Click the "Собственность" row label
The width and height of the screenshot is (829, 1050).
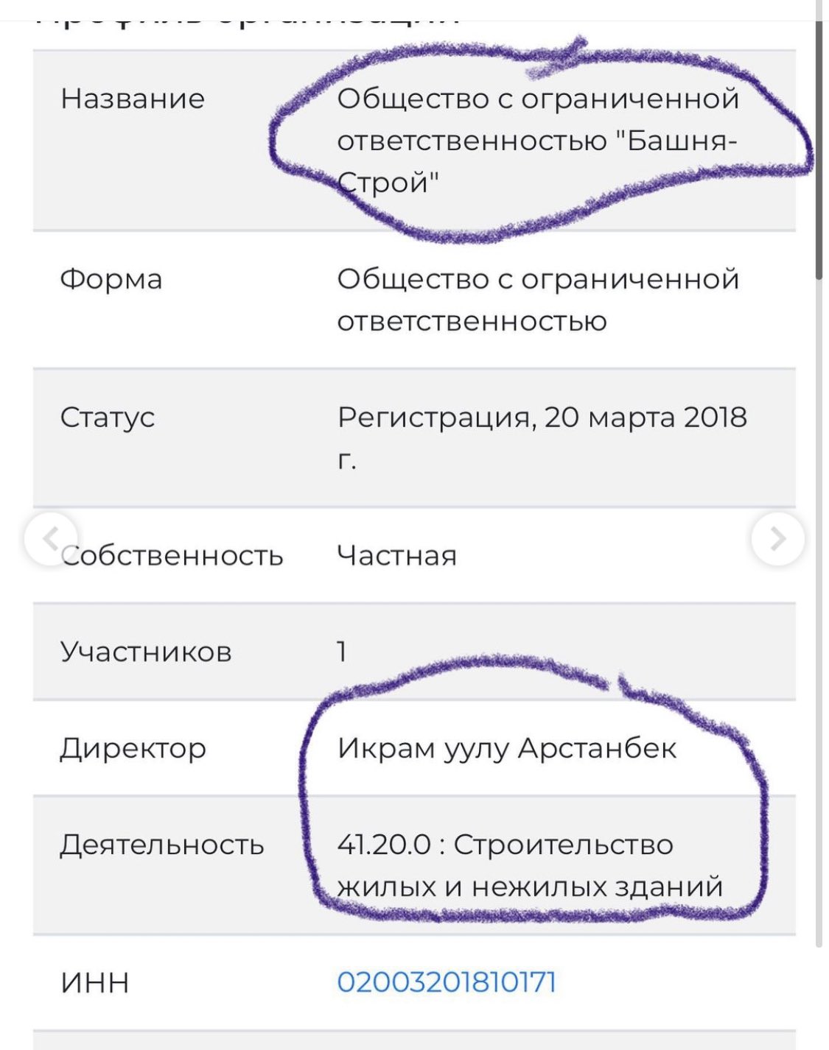tap(173, 555)
